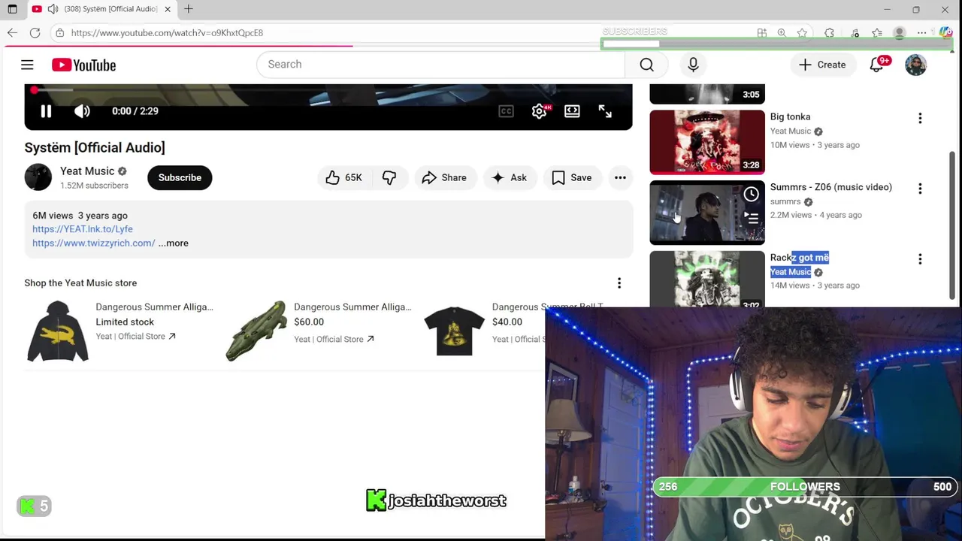The width and height of the screenshot is (962, 541).
Task: Add Summrs Z06 to Watch later
Action: click(x=751, y=195)
